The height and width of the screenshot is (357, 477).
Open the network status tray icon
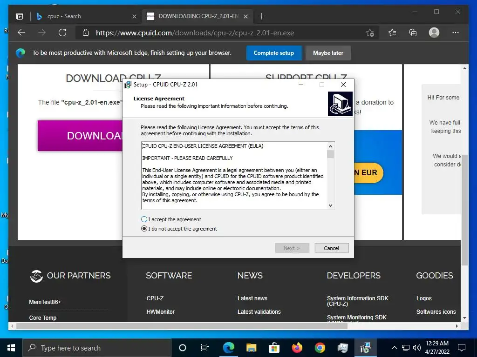click(406, 348)
